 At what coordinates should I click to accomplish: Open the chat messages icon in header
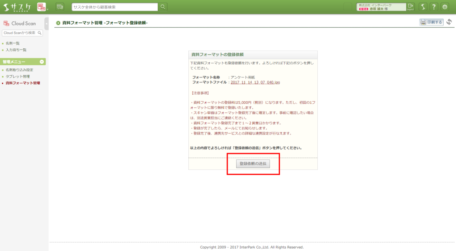click(x=60, y=7)
